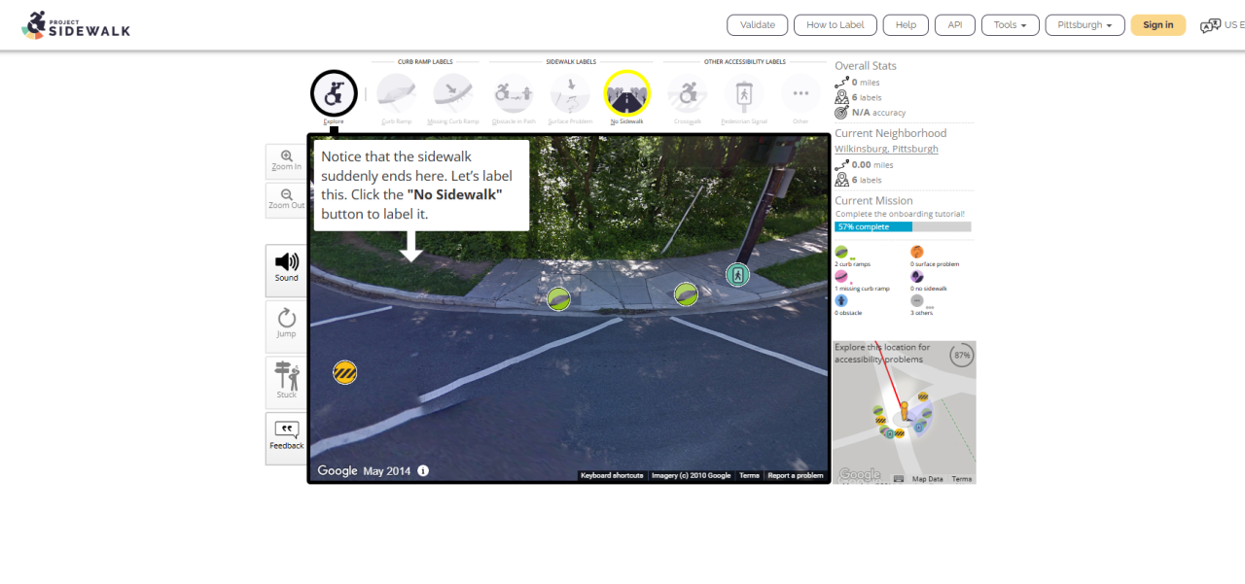Click the mini map keyboard shortcuts icon
Screen dimensions: 1245x584
click(899, 479)
